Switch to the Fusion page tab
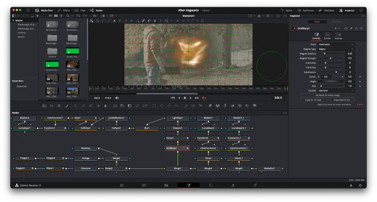 coord(188,185)
